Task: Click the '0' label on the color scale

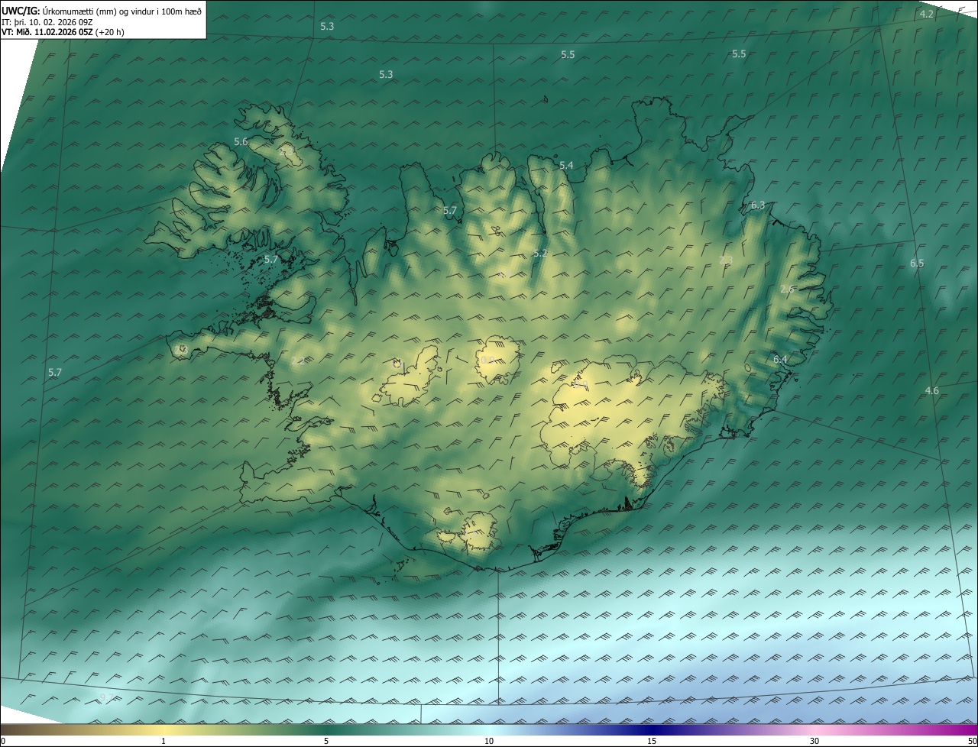Action: [x=3, y=742]
